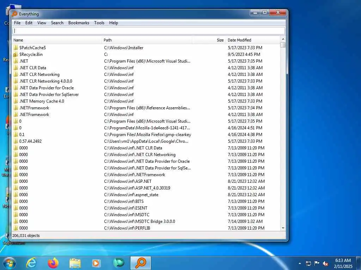
Task: Click the 206,031 objects status bar text
Action: point(26,236)
